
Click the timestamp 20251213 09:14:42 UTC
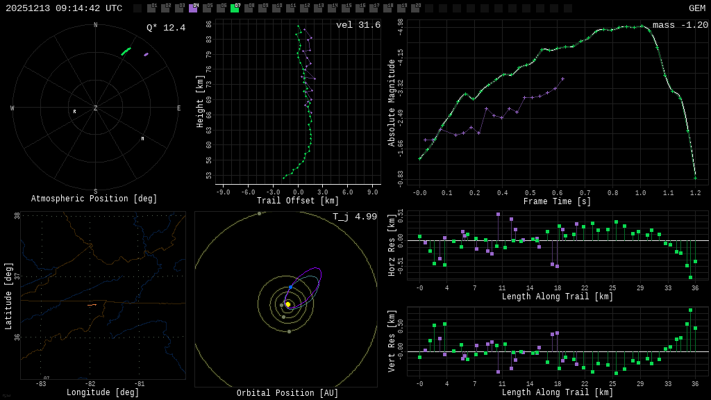pos(64,8)
